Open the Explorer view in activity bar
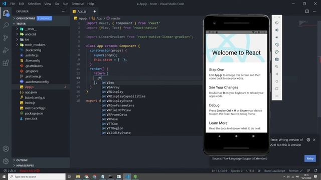This screenshot has height=180, width=321. pyautogui.click(x=6, y=13)
